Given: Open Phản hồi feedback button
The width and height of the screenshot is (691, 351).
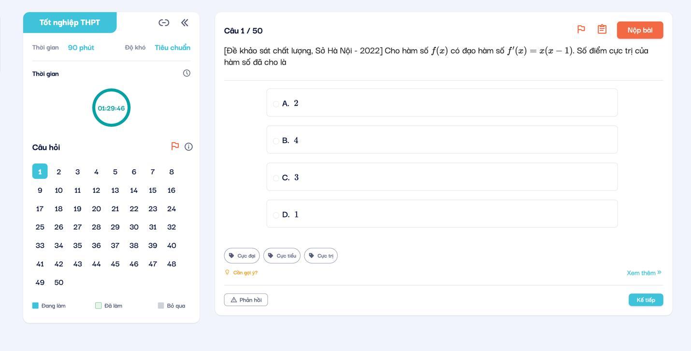Looking at the screenshot, I should 246,300.
